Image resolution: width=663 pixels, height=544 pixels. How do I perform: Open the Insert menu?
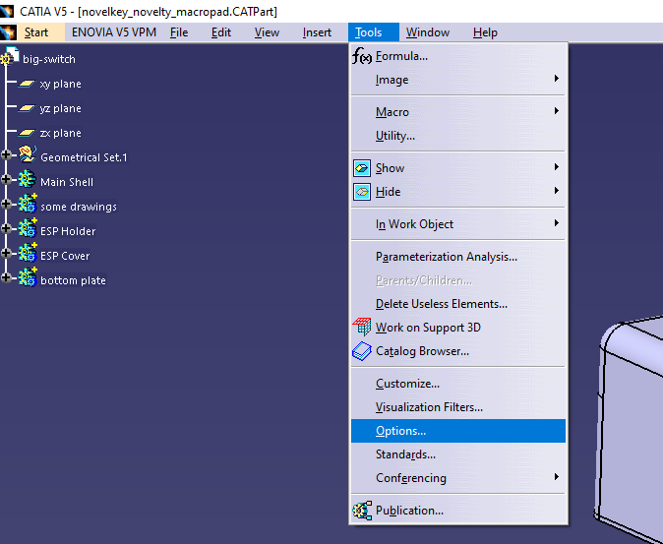(x=317, y=32)
